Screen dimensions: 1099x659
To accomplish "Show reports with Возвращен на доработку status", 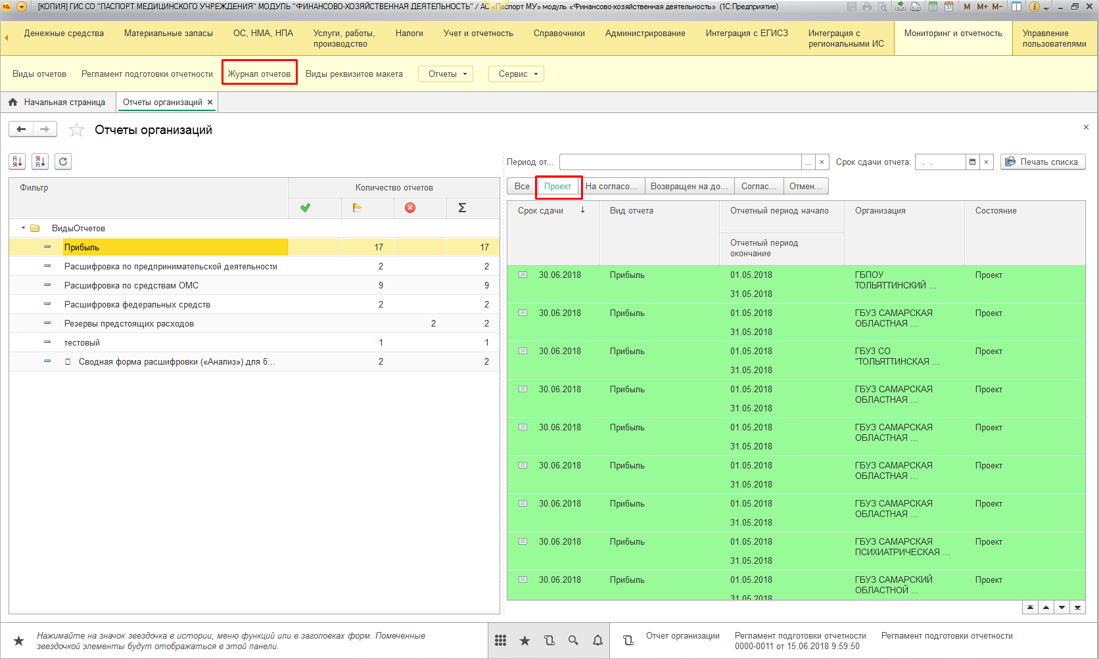I will click(x=689, y=187).
